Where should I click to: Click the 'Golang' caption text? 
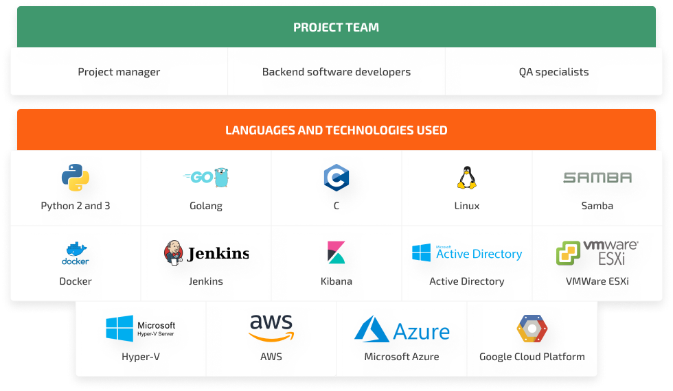point(206,206)
